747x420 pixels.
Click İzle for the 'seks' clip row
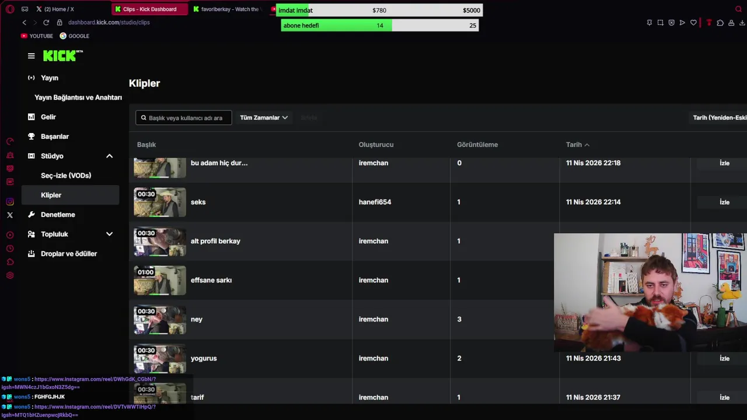(724, 202)
